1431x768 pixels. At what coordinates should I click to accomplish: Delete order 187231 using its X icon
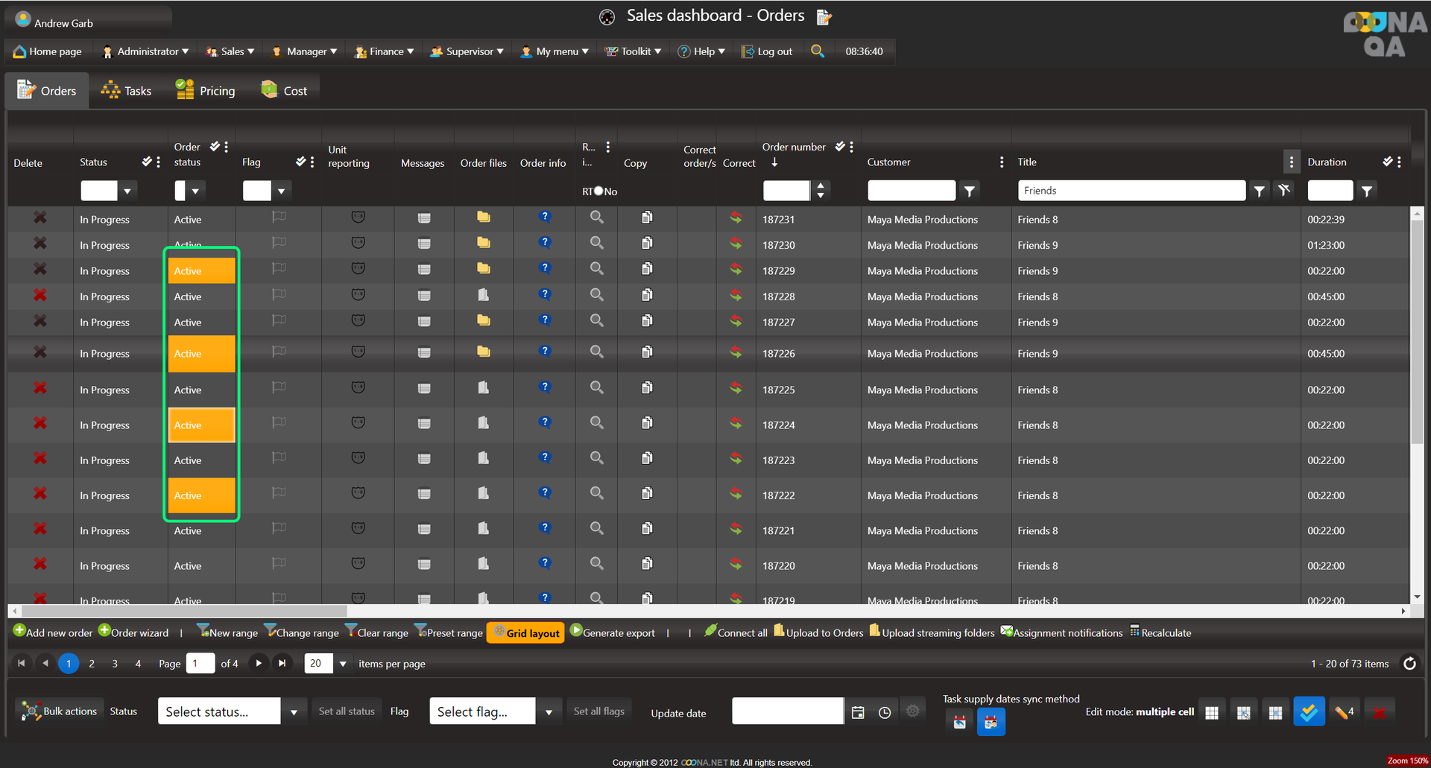click(x=40, y=218)
